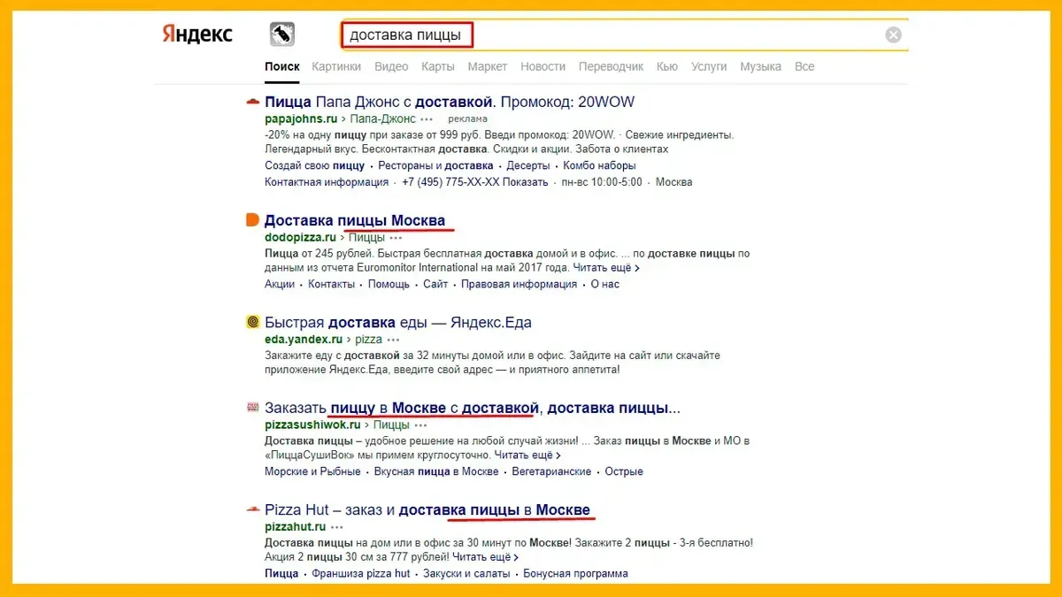Open the Комбо наборы sitelink
Viewport: 1062px width, 597px height.
(x=600, y=165)
